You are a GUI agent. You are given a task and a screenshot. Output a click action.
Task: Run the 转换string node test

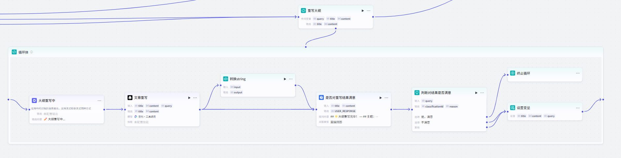pyautogui.click(x=285, y=79)
